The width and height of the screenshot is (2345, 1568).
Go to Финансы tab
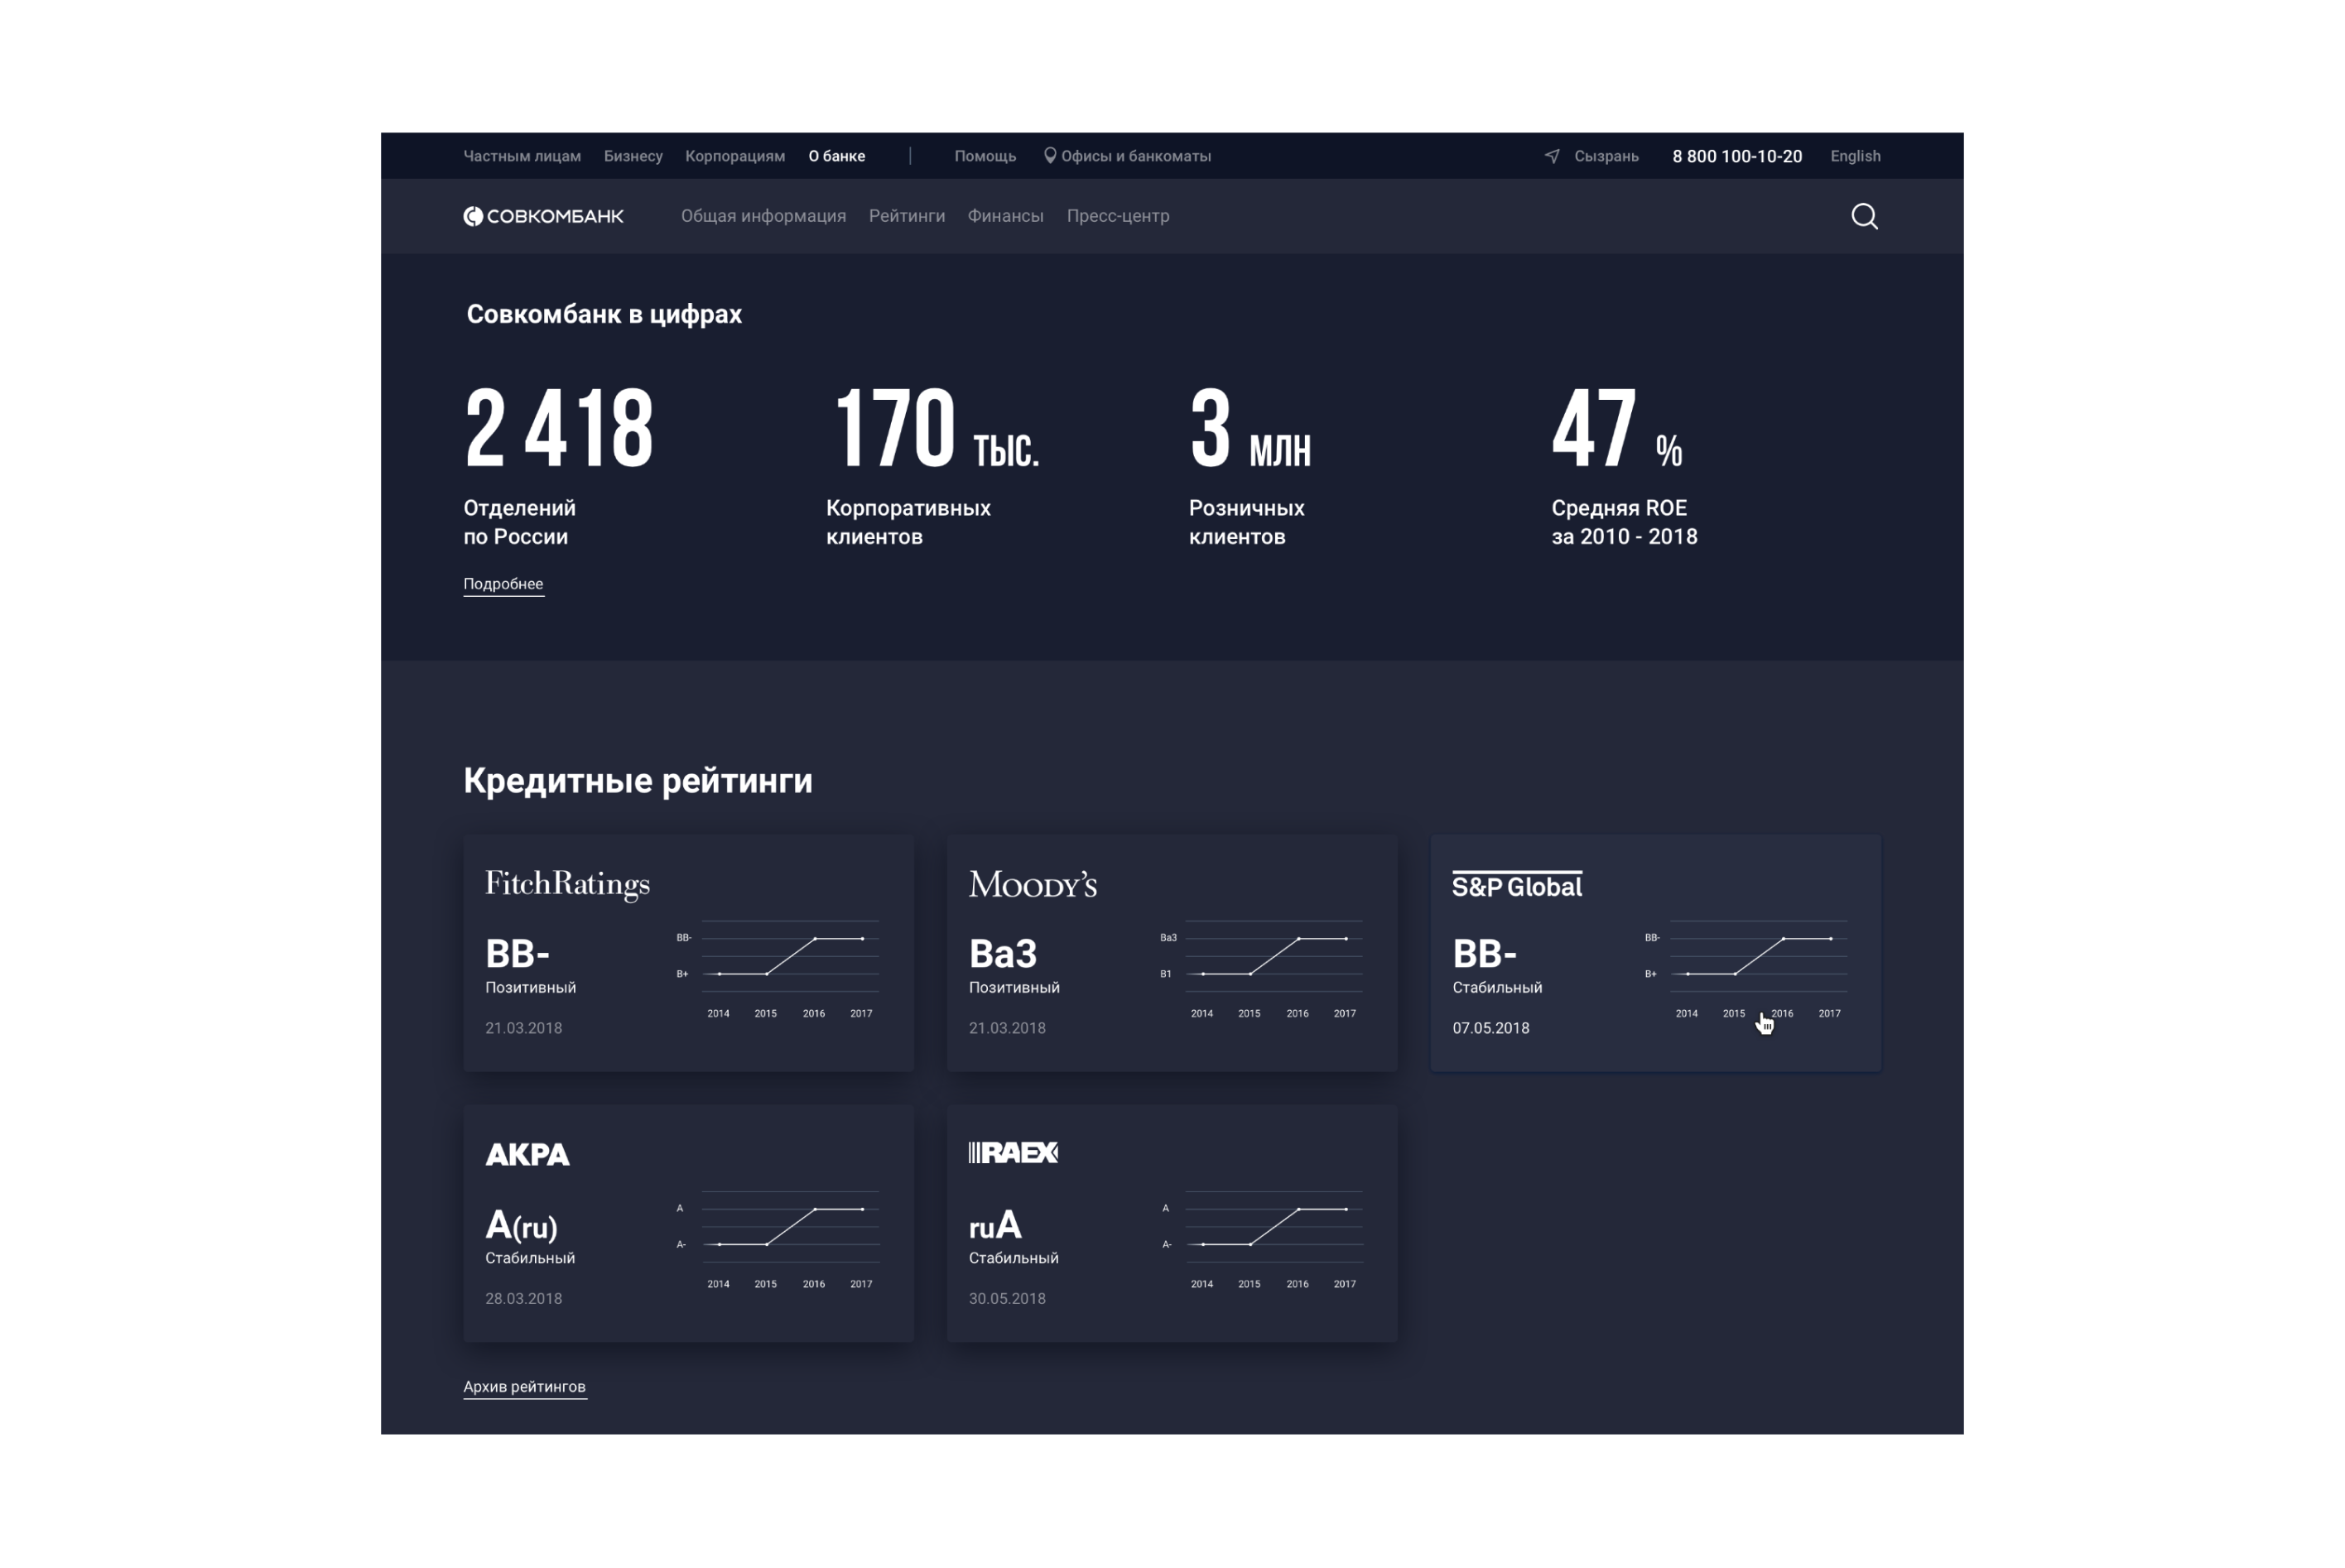click(x=1005, y=216)
